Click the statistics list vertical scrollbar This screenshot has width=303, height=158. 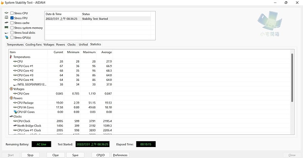[x=292, y=78]
